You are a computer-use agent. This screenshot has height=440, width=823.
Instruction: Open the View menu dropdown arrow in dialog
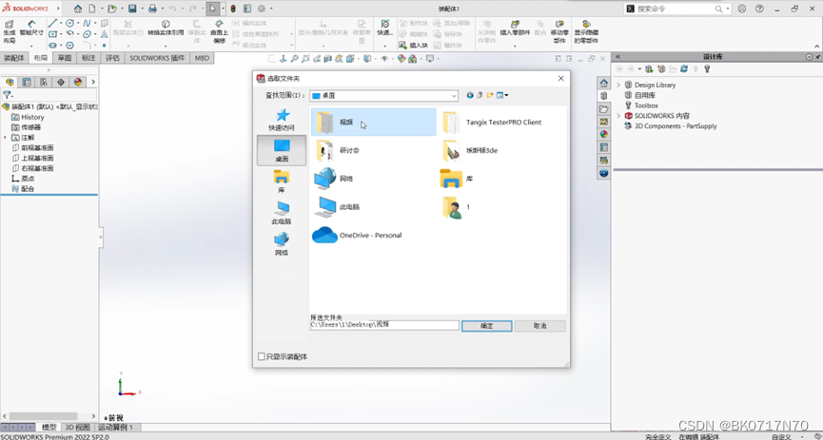(x=506, y=95)
